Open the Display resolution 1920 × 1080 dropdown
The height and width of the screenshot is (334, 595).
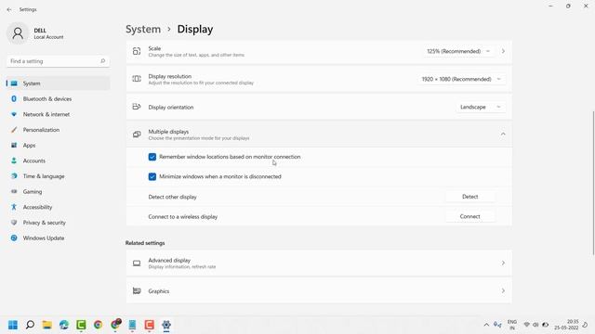point(461,79)
